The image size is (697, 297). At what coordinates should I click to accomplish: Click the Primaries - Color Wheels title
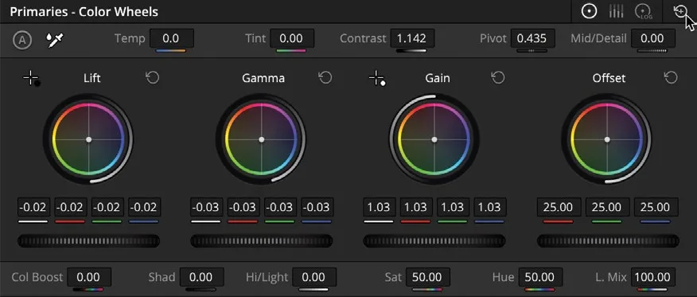(84, 12)
